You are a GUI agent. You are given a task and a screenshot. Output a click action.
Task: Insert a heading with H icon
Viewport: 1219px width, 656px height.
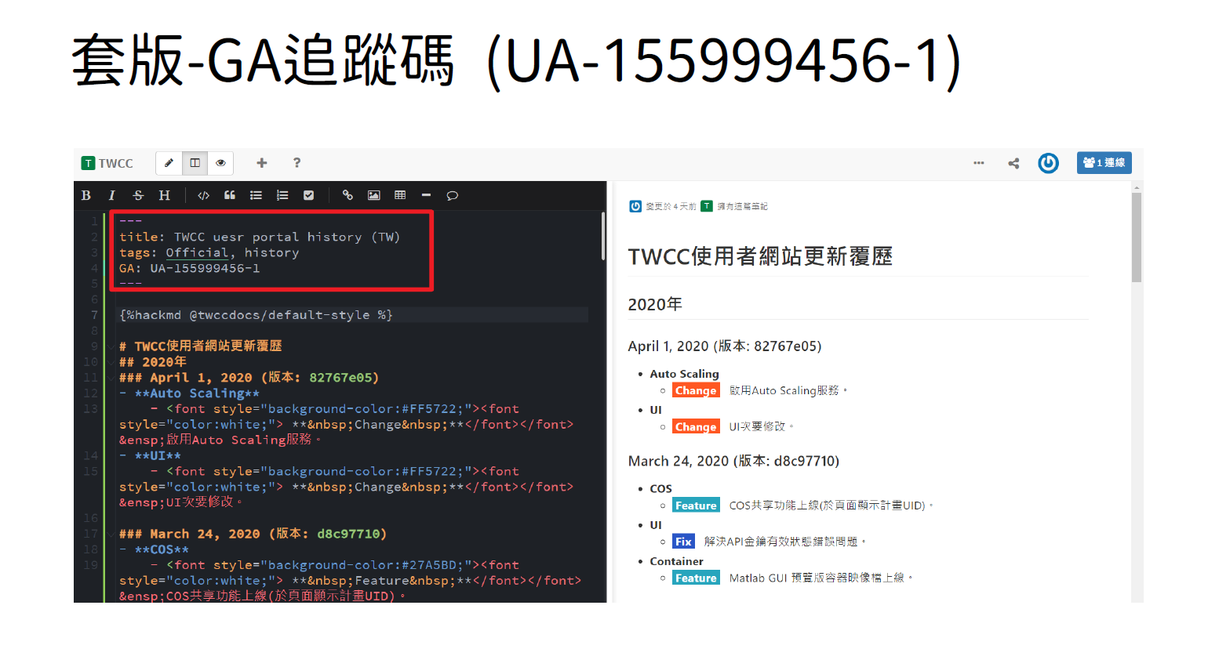tap(164, 195)
